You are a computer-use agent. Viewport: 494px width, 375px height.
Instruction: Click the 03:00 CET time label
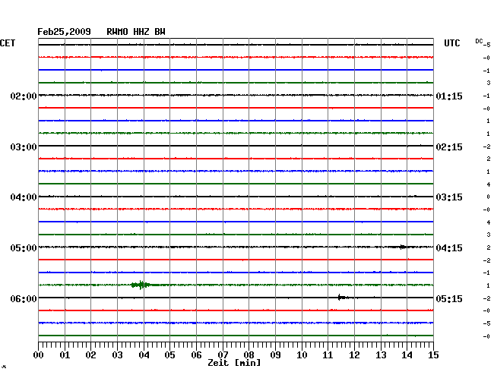click(24, 147)
